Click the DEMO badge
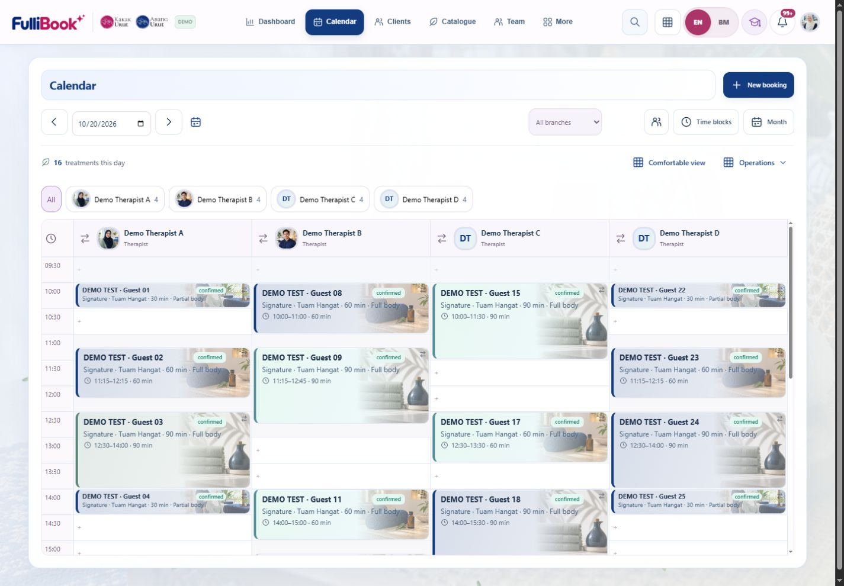844x586 pixels. [x=185, y=22]
